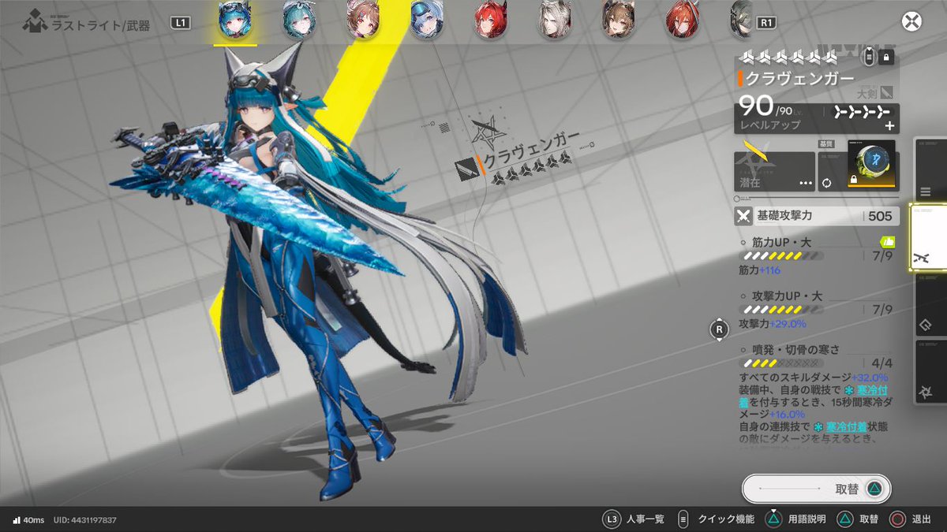Click the R-stick scroll indicator icon
The width and height of the screenshot is (947, 532).
click(719, 329)
